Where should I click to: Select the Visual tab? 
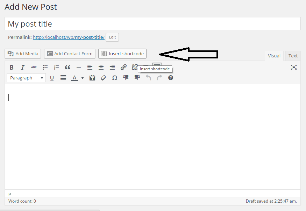coord(274,55)
